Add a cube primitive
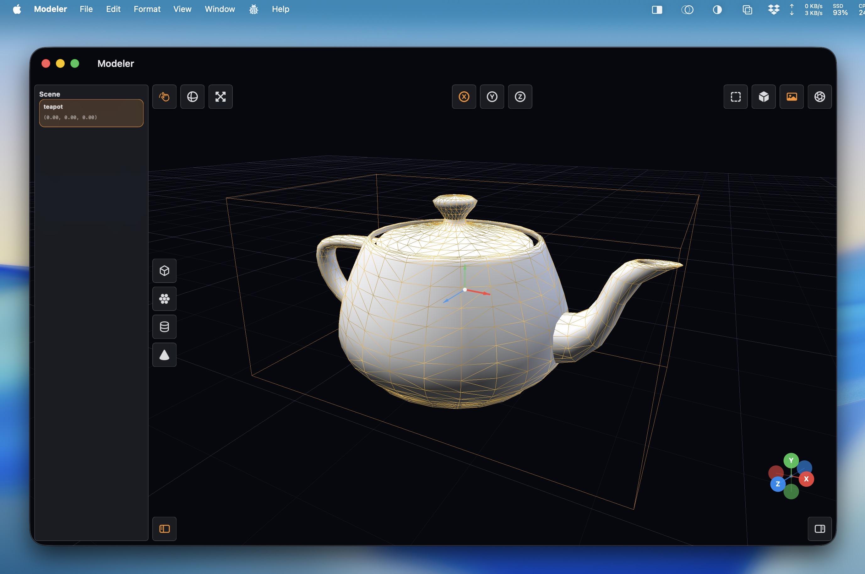Screen dimensions: 865x574 [164, 271]
